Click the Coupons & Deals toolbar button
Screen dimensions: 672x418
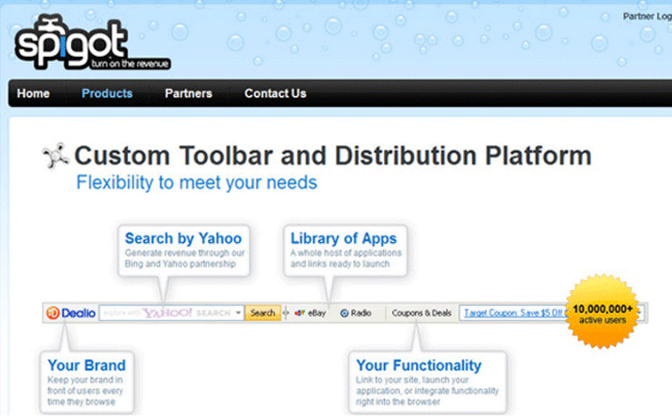point(421,313)
